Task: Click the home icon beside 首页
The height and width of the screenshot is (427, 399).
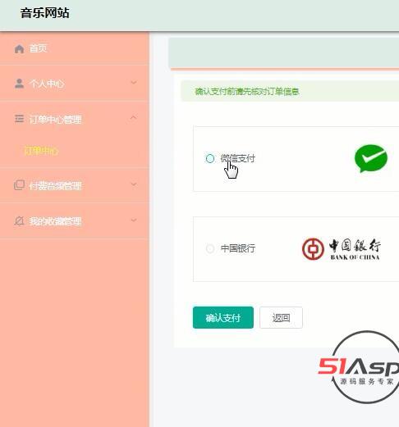Action: 19,49
